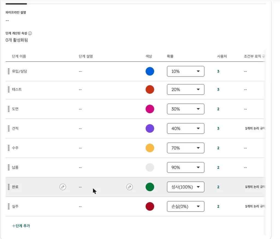This screenshot has height=239, width=280.
Task: Pick the magenta color swatch for 도면
Action: (150, 109)
